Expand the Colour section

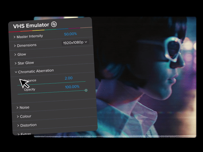pyautogui.click(x=18, y=117)
